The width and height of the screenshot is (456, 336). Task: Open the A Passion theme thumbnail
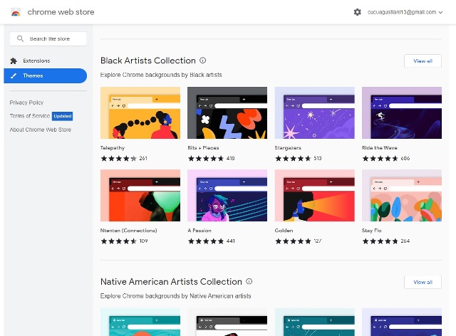227,195
